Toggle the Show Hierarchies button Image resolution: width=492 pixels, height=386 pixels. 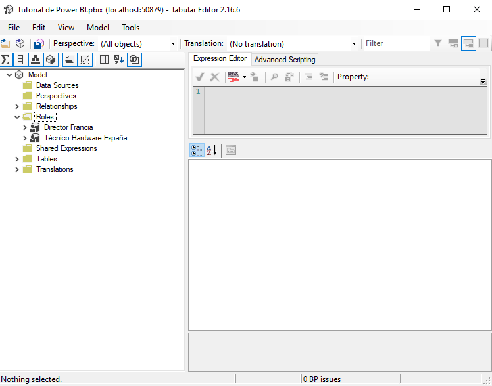[x=35, y=60]
